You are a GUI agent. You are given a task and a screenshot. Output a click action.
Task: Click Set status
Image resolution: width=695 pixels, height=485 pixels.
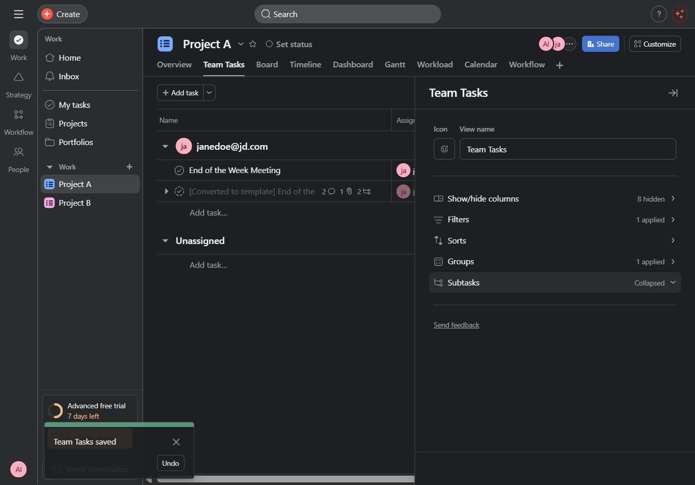pyautogui.click(x=289, y=44)
